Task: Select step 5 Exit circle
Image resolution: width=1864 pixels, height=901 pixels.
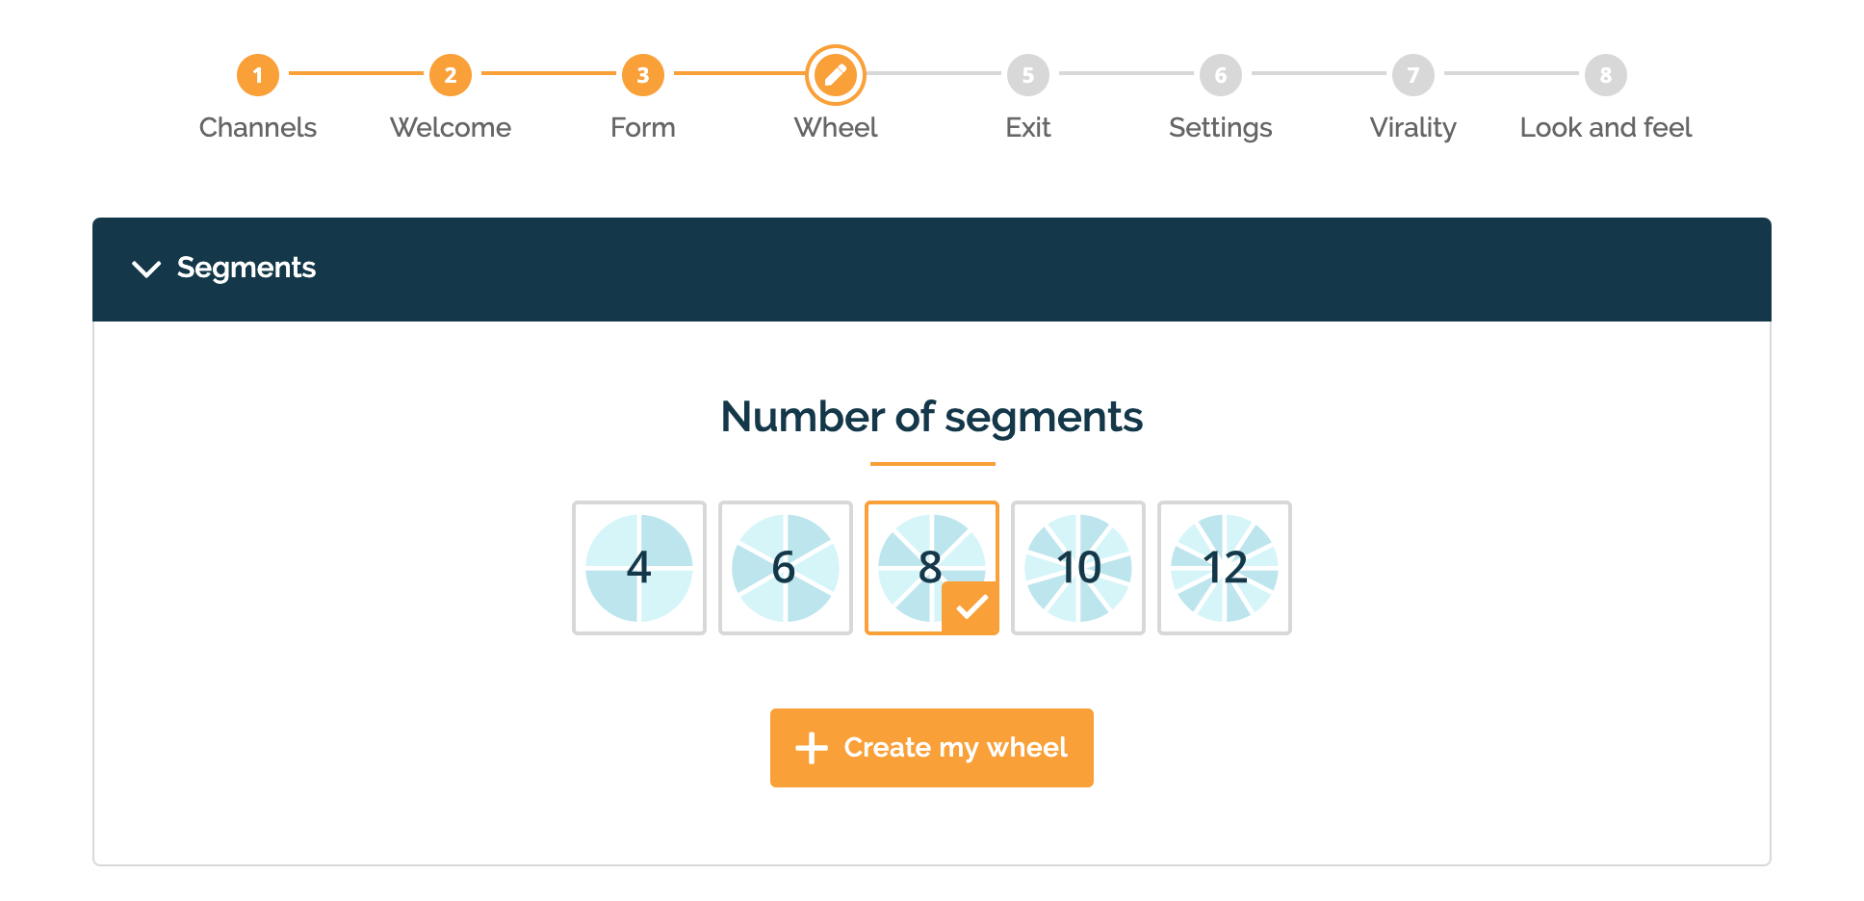Action: click(1028, 75)
